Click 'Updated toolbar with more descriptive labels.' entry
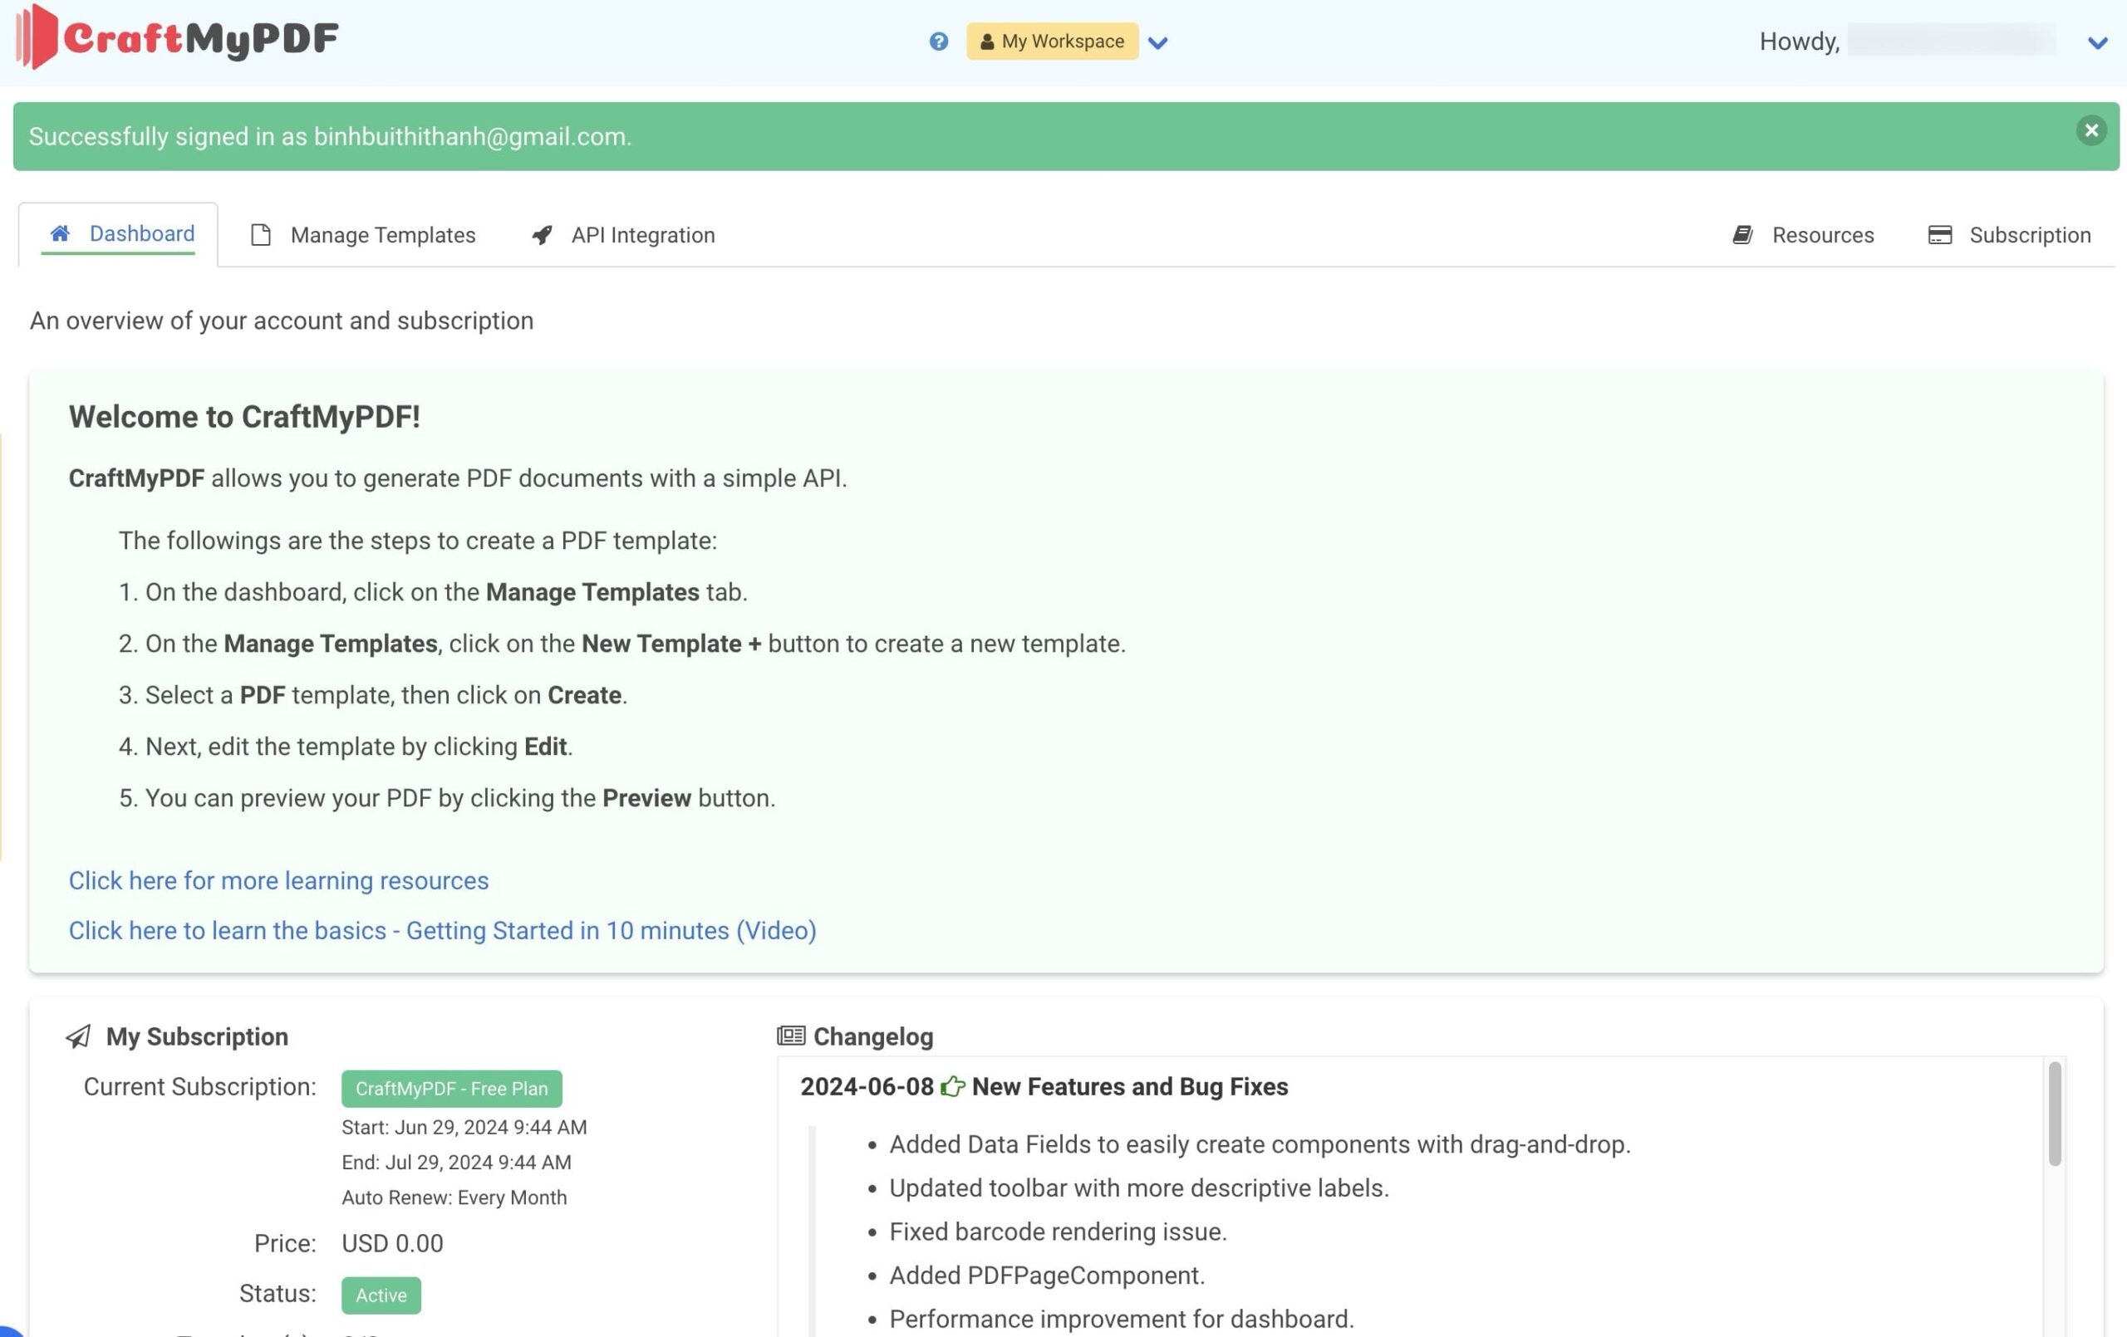 [1138, 1188]
